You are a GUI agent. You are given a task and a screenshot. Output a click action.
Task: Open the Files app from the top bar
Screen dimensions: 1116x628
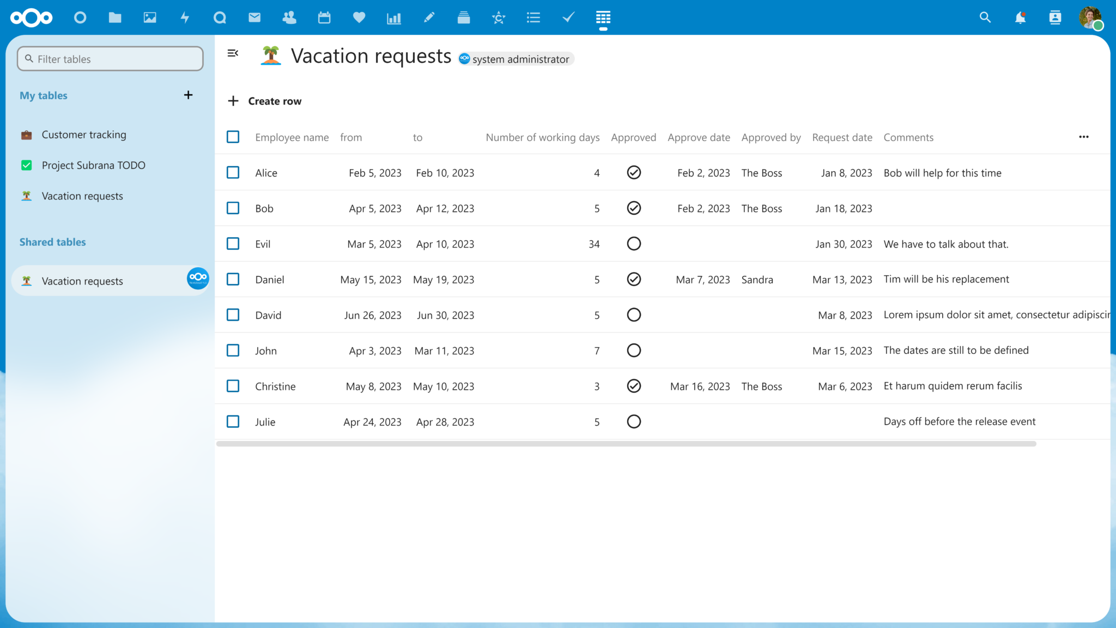tap(115, 17)
